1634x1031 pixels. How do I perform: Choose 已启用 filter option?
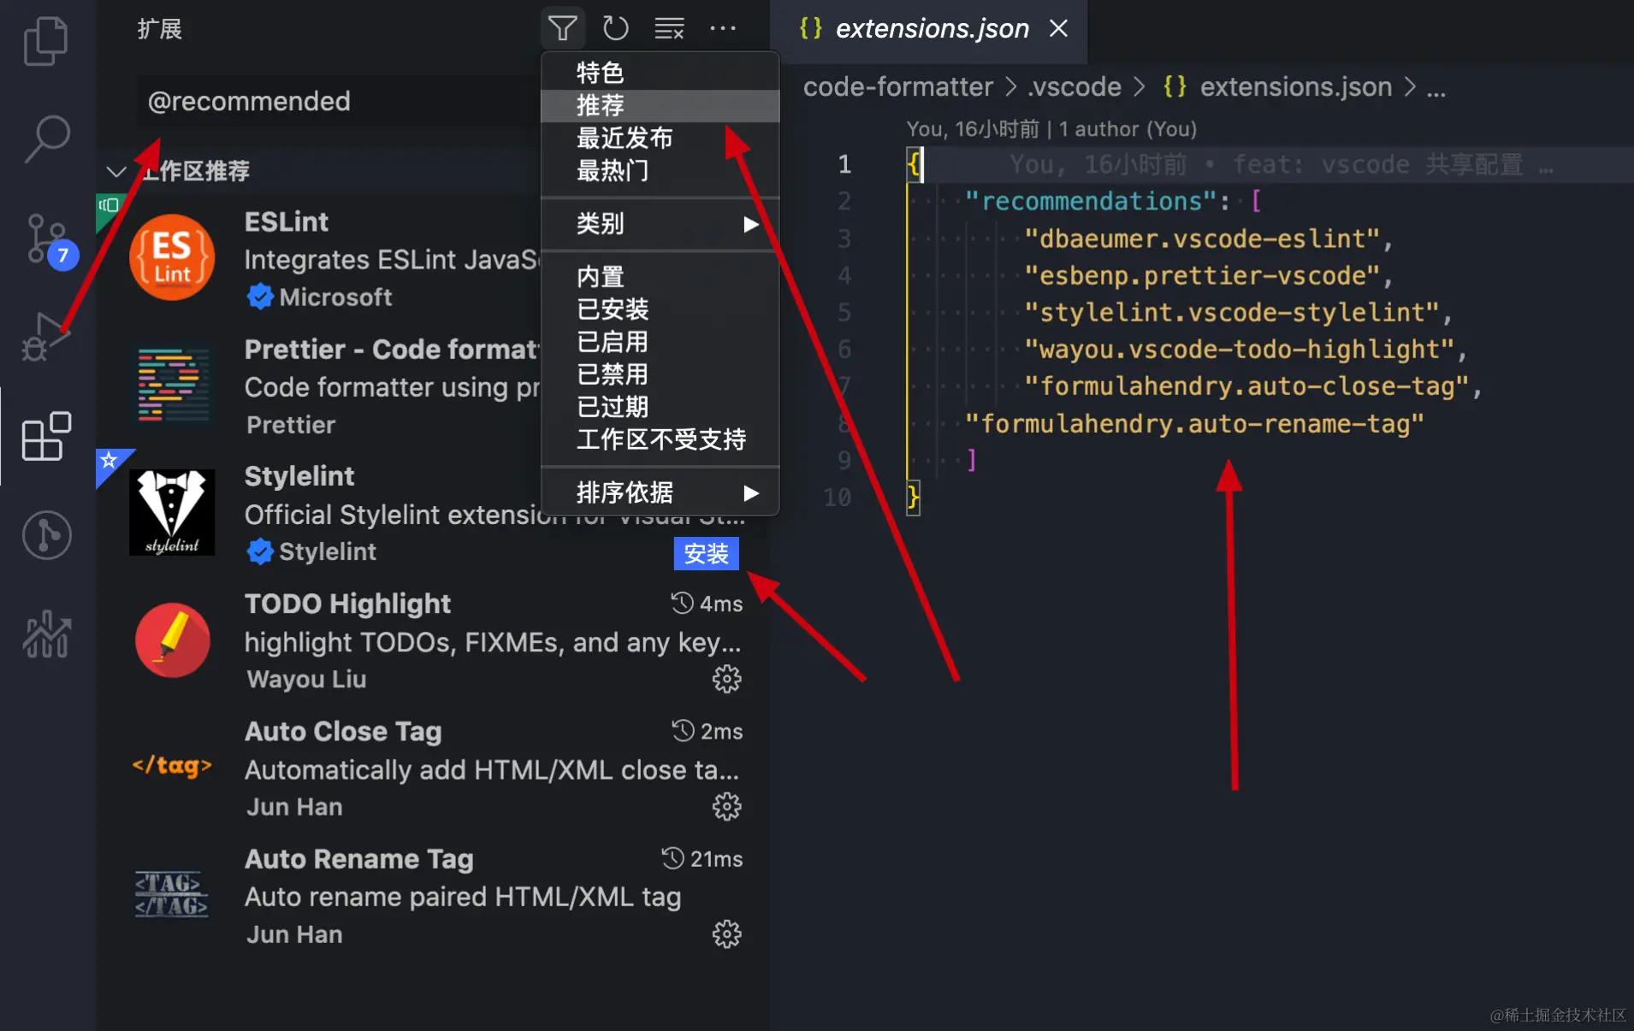click(660, 342)
